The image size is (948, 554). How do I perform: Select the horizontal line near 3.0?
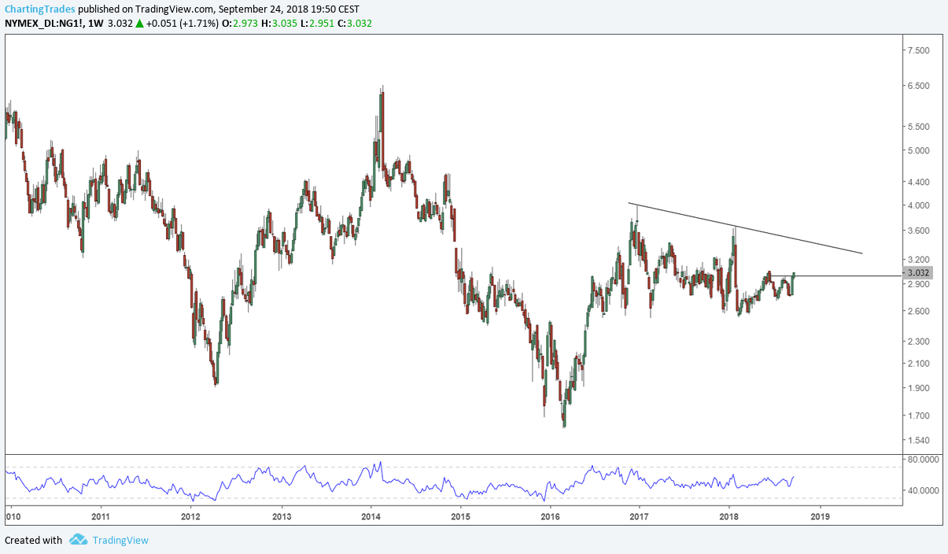click(x=850, y=276)
